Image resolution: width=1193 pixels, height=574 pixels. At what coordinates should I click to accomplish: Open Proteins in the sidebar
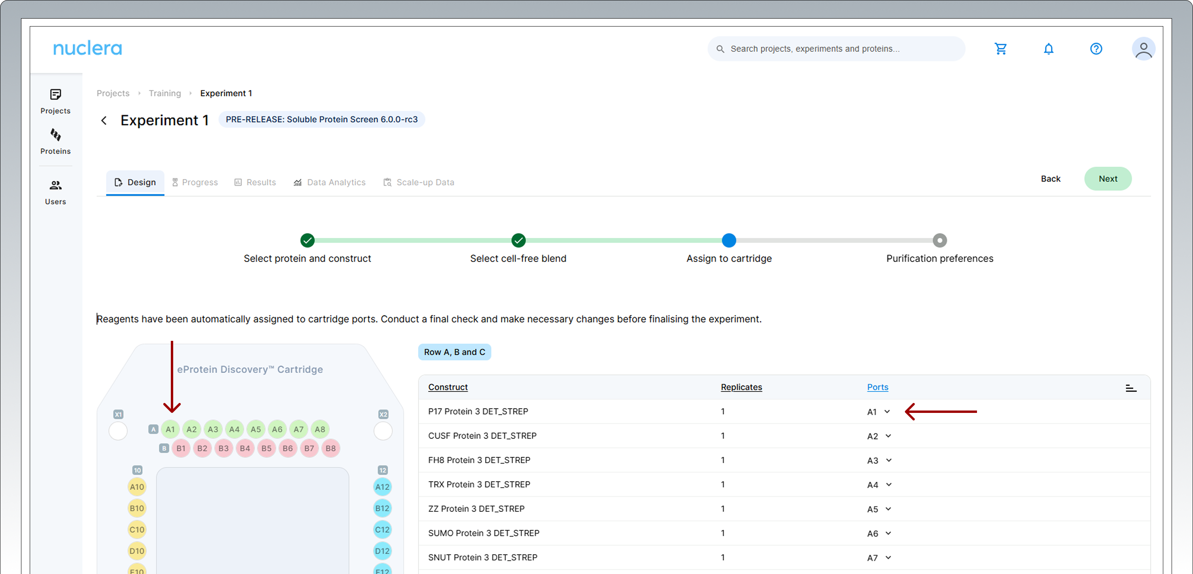[55, 142]
